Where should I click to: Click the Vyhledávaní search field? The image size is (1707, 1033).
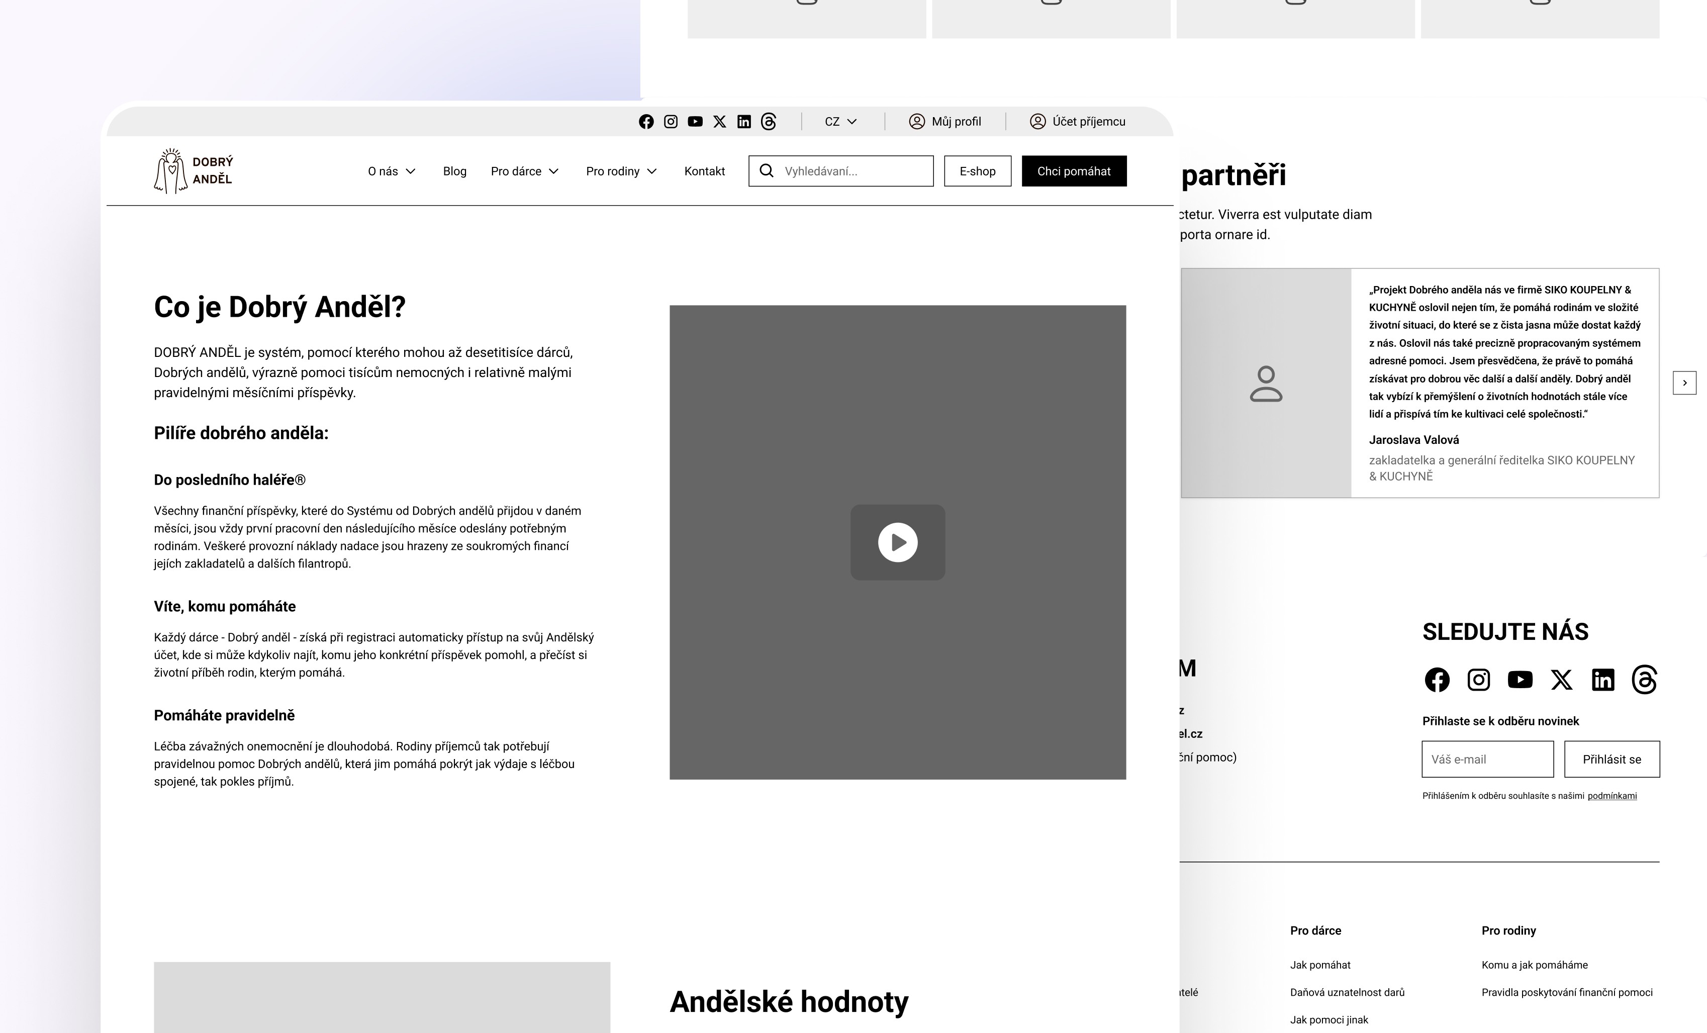[x=852, y=171]
